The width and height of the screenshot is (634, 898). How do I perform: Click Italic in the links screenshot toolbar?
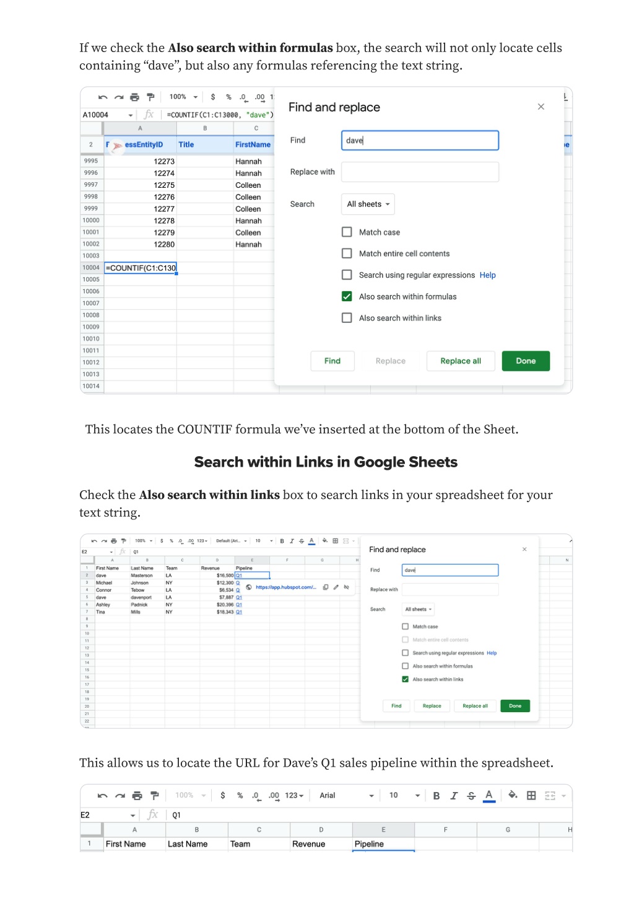pyautogui.click(x=292, y=541)
